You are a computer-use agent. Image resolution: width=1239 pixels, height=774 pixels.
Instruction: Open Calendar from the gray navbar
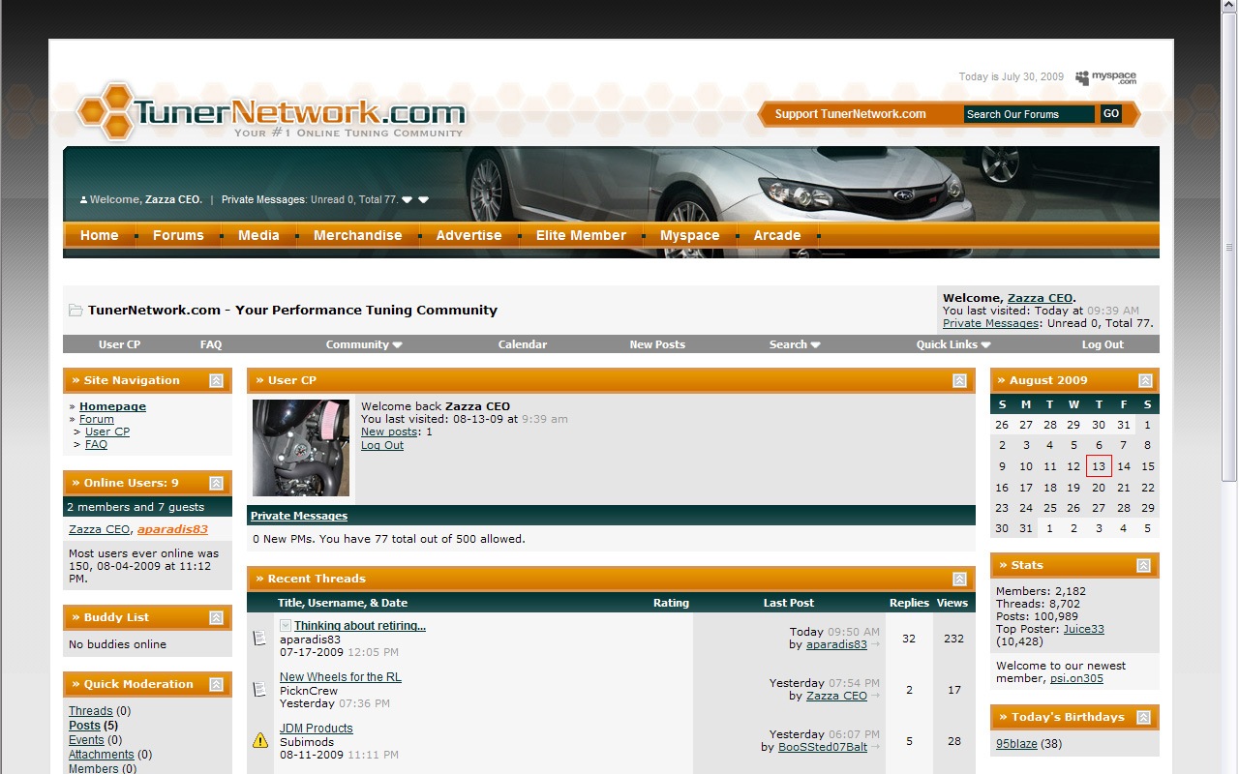tap(523, 344)
